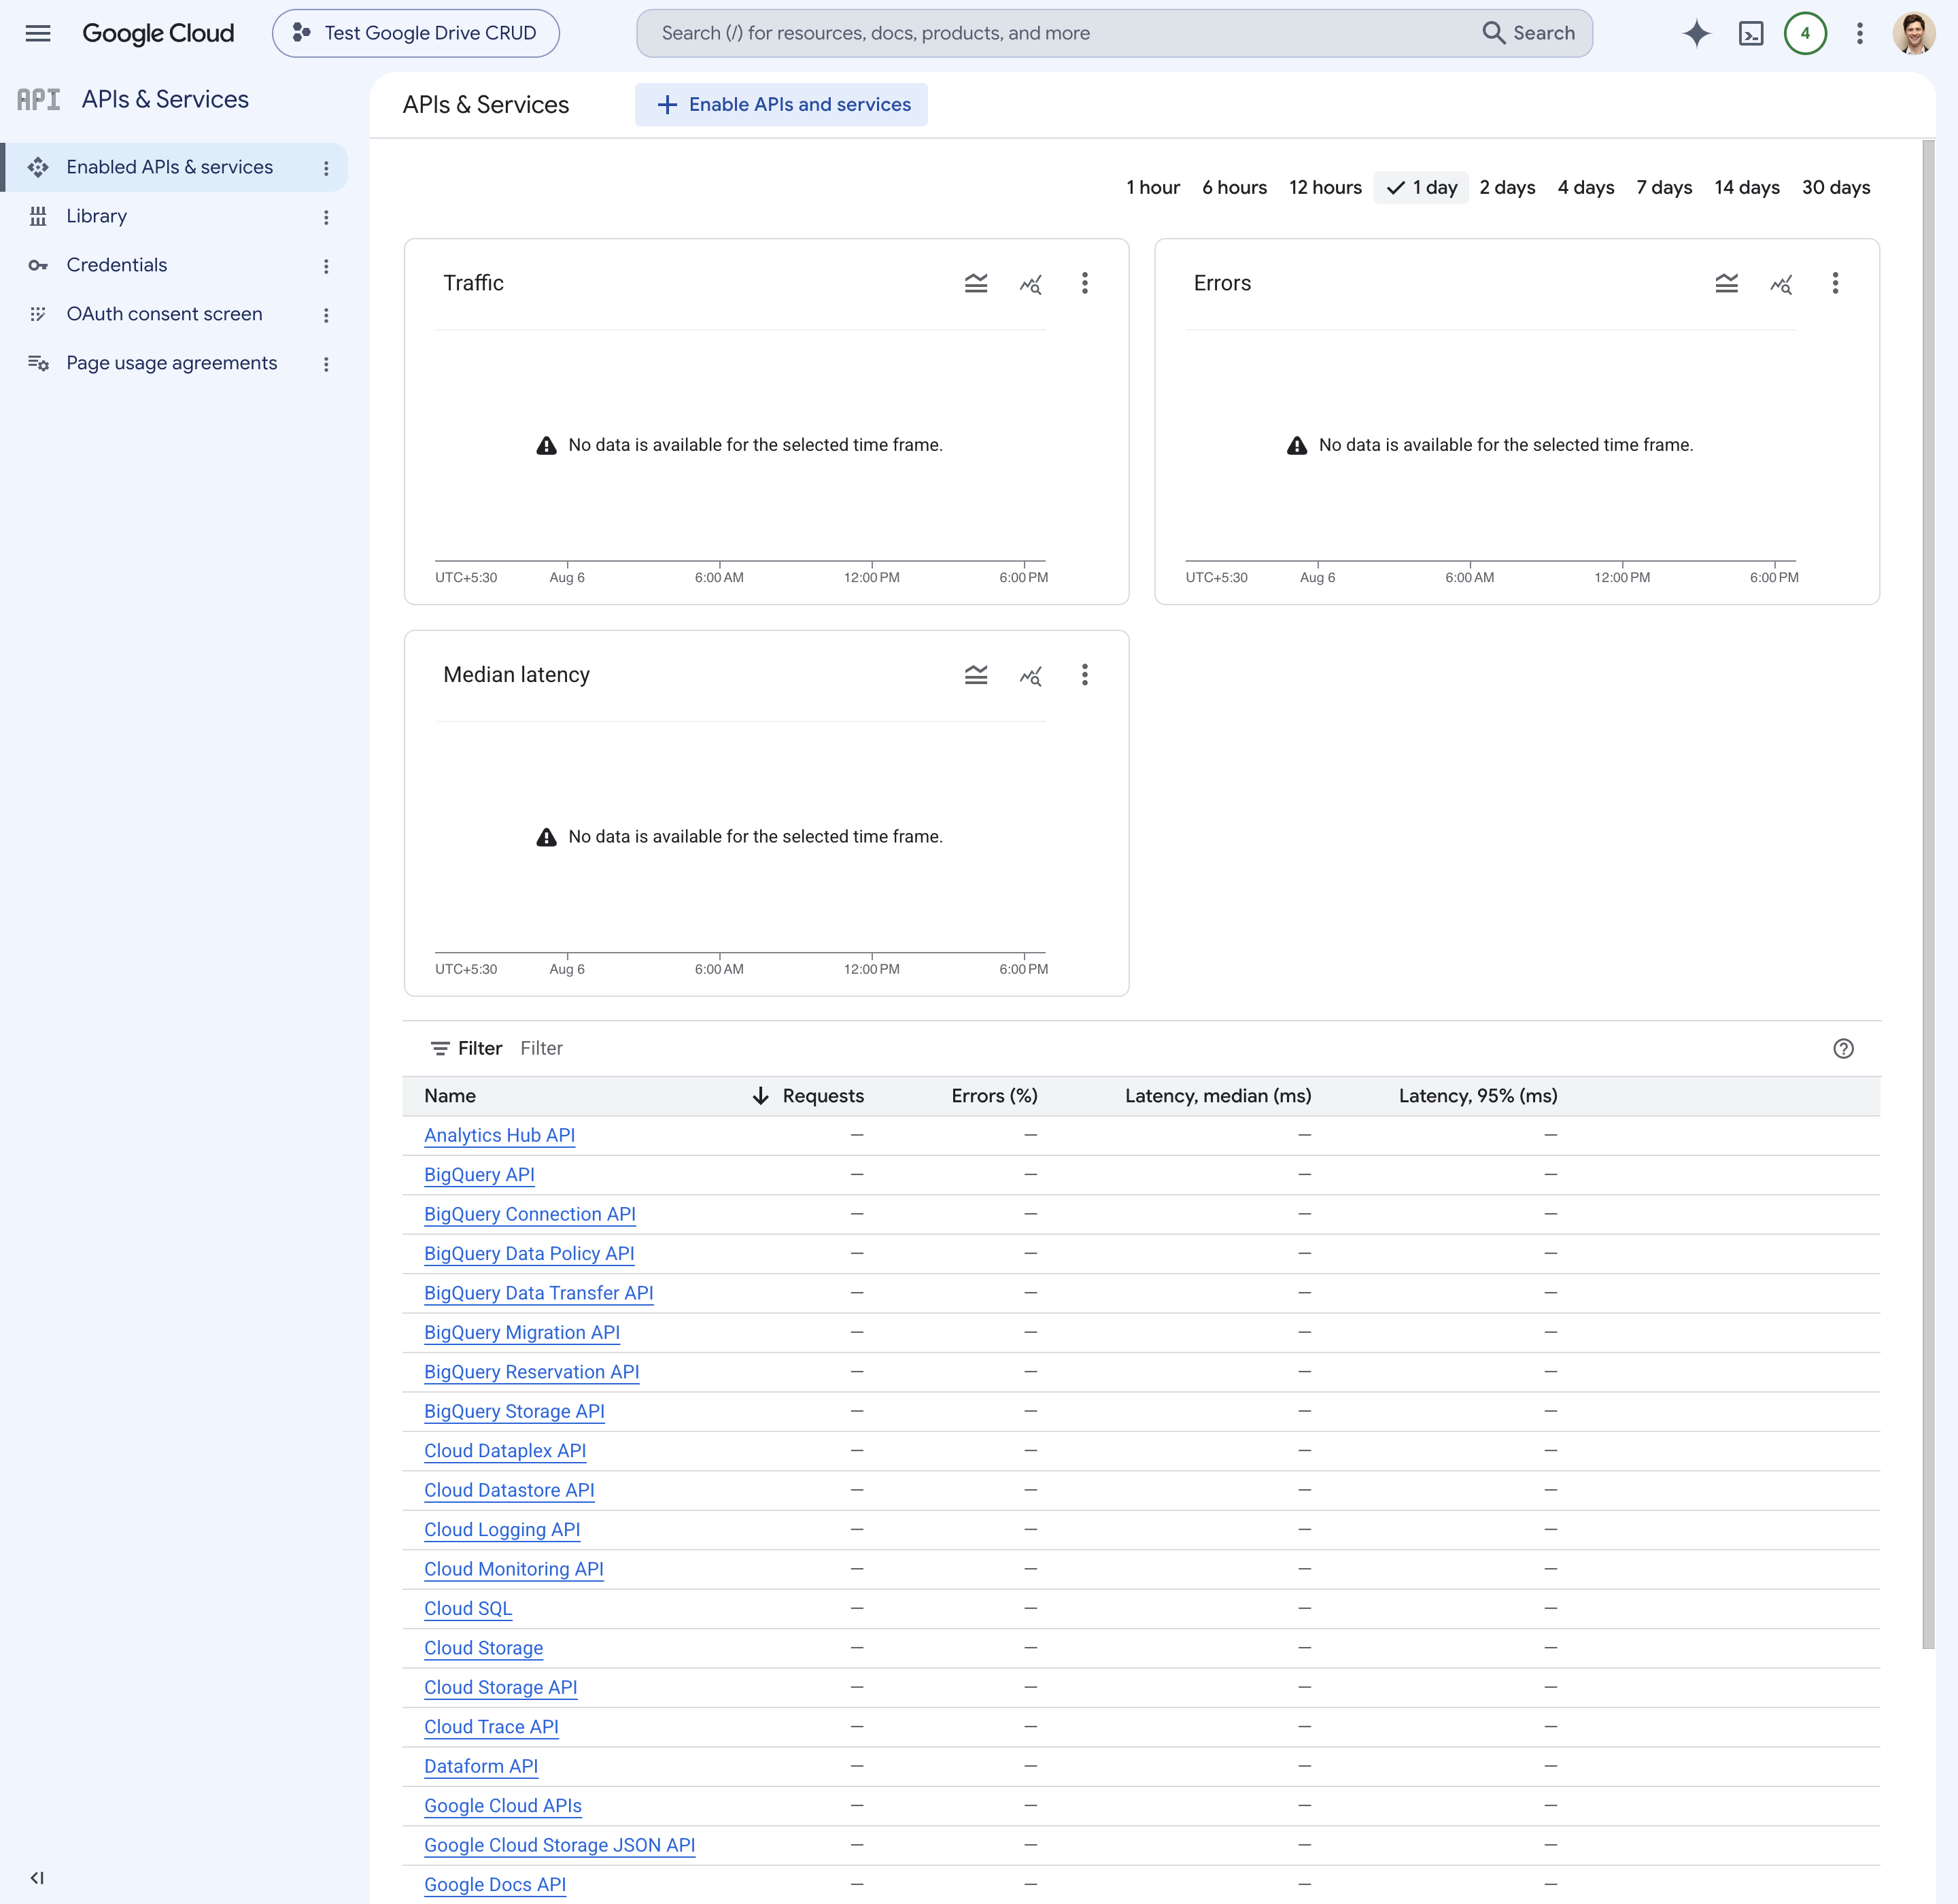The image size is (1958, 1904).
Task: Open user account avatar
Action: pos(1914,33)
